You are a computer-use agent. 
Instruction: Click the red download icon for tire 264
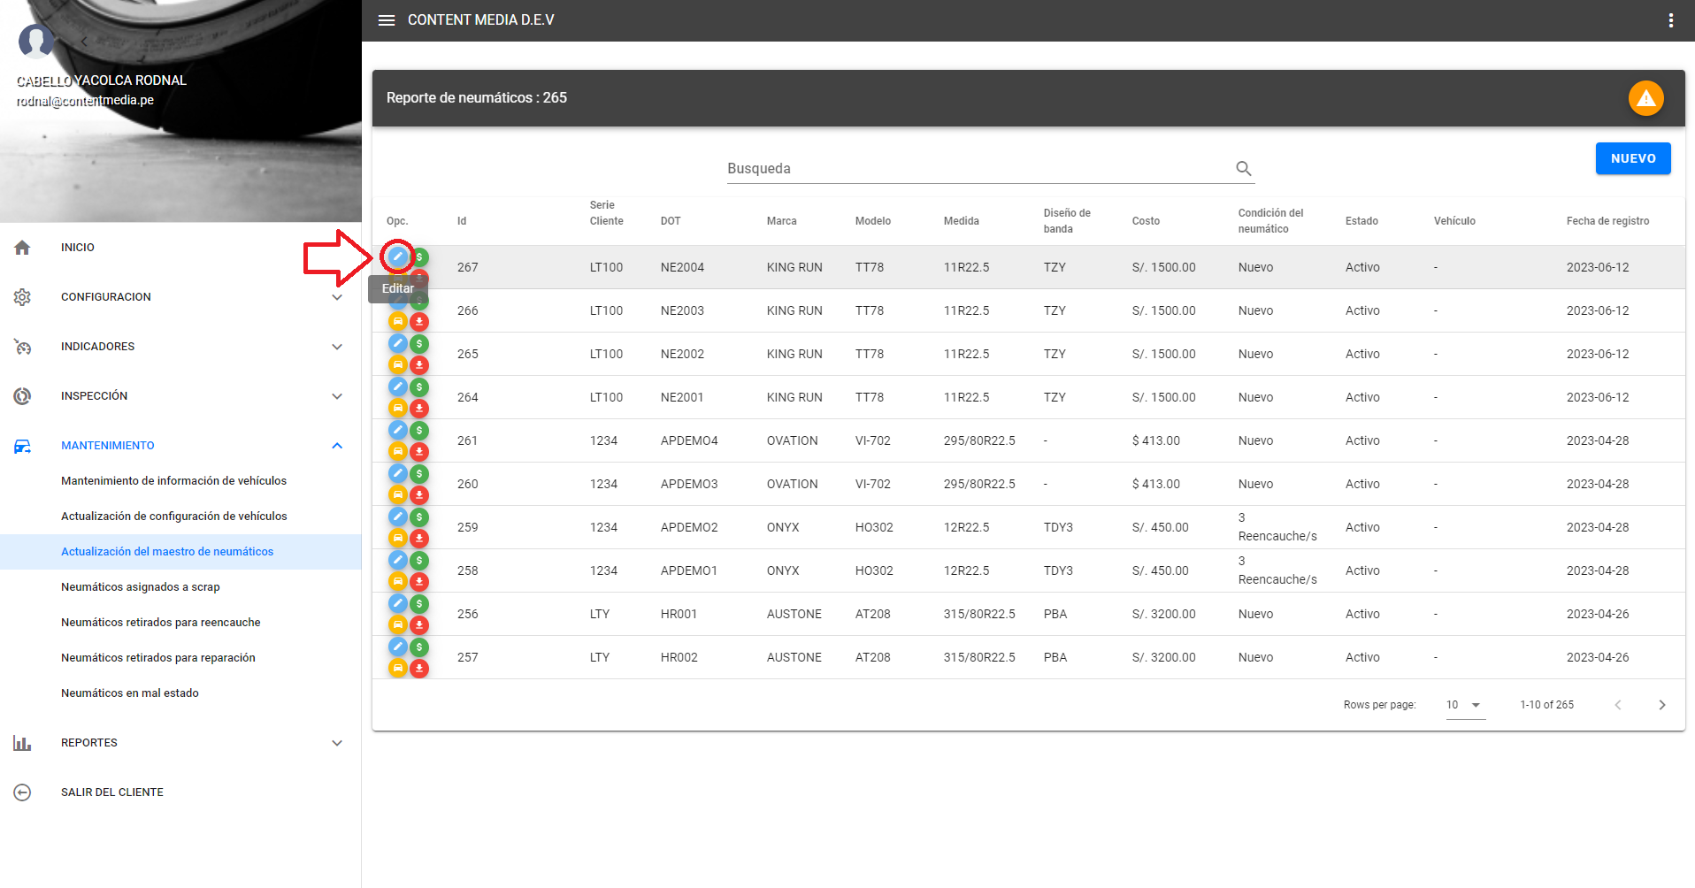pyautogui.click(x=419, y=408)
